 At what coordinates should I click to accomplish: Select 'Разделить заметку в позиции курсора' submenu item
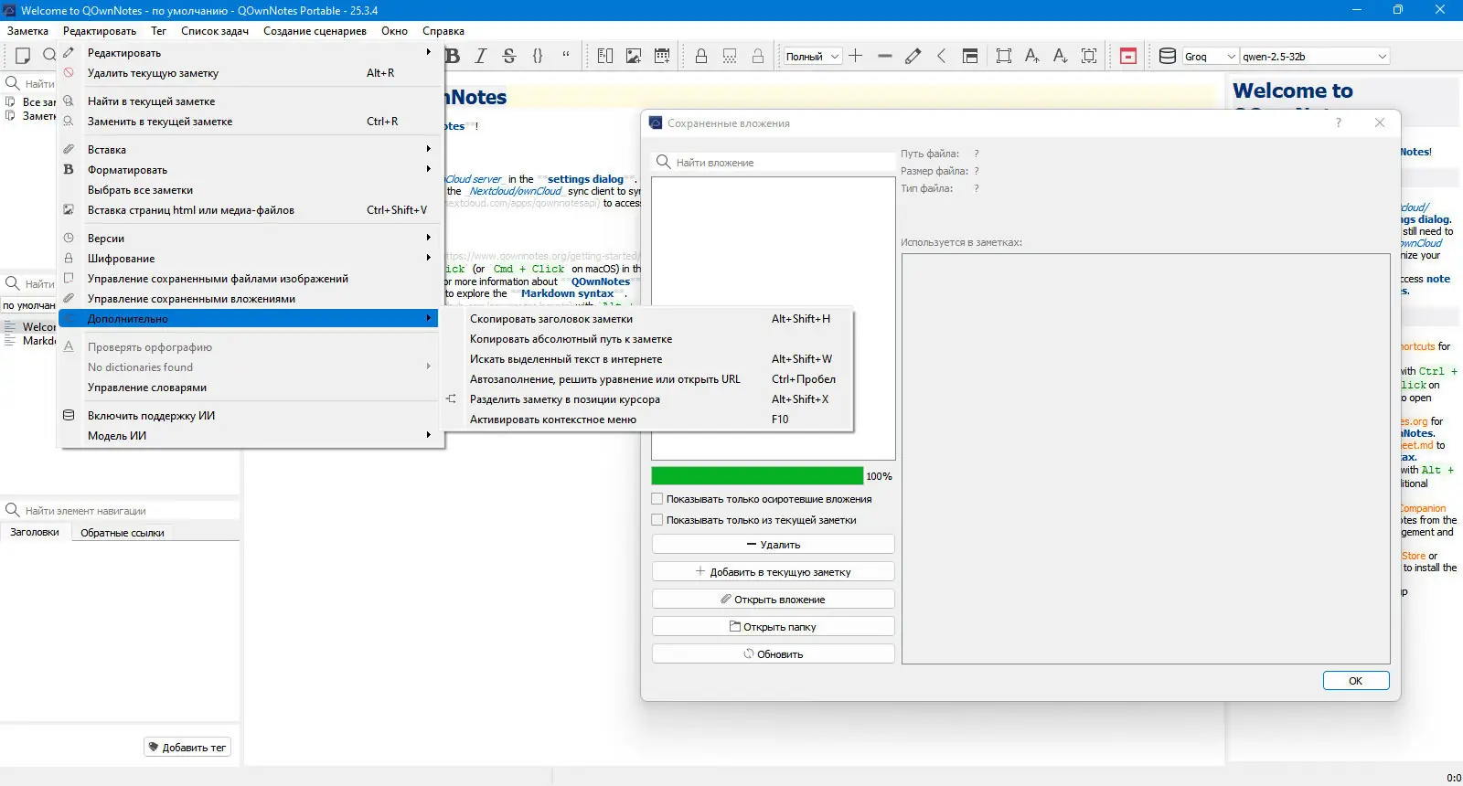tap(564, 399)
